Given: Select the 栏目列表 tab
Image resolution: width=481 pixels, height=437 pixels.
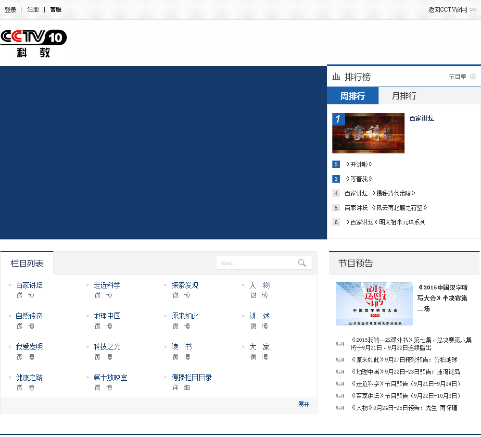Looking at the screenshot, I should (x=27, y=263).
